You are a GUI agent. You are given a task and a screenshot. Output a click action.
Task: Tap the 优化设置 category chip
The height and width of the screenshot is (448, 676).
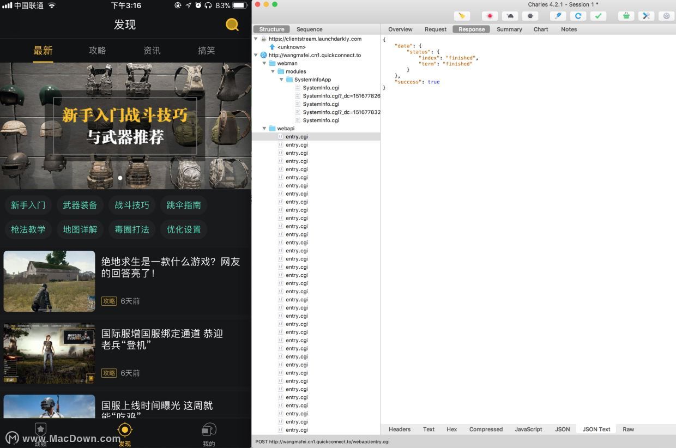184,229
